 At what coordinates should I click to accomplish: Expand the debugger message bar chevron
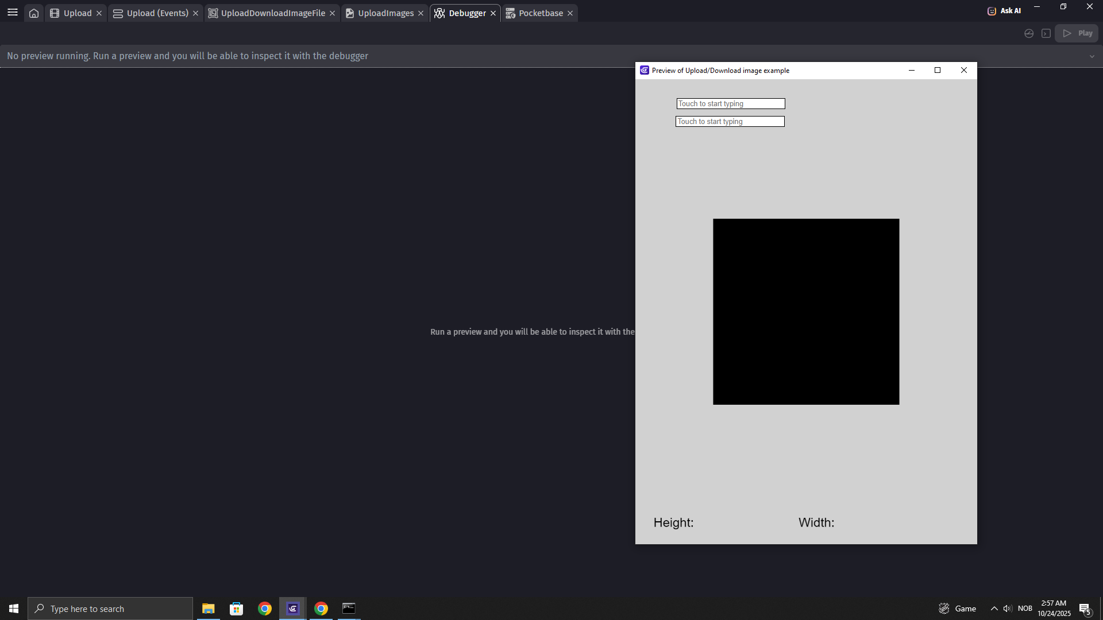click(x=1092, y=56)
